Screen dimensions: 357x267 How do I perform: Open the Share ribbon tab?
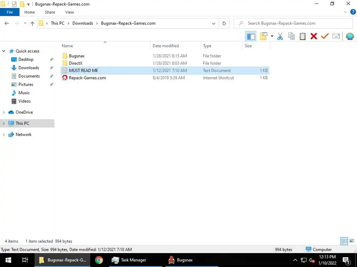(x=50, y=12)
